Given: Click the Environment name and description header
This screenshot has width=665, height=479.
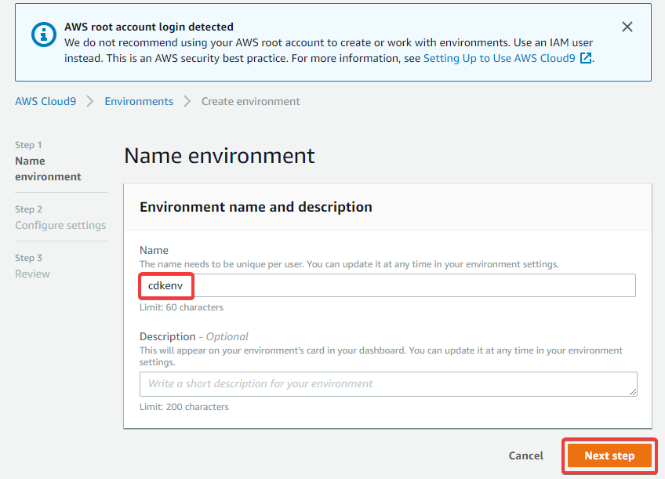Looking at the screenshot, I should pos(256,207).
